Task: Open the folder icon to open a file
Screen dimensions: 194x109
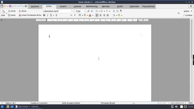Action: pyautogui.click(x=5, y=6)
